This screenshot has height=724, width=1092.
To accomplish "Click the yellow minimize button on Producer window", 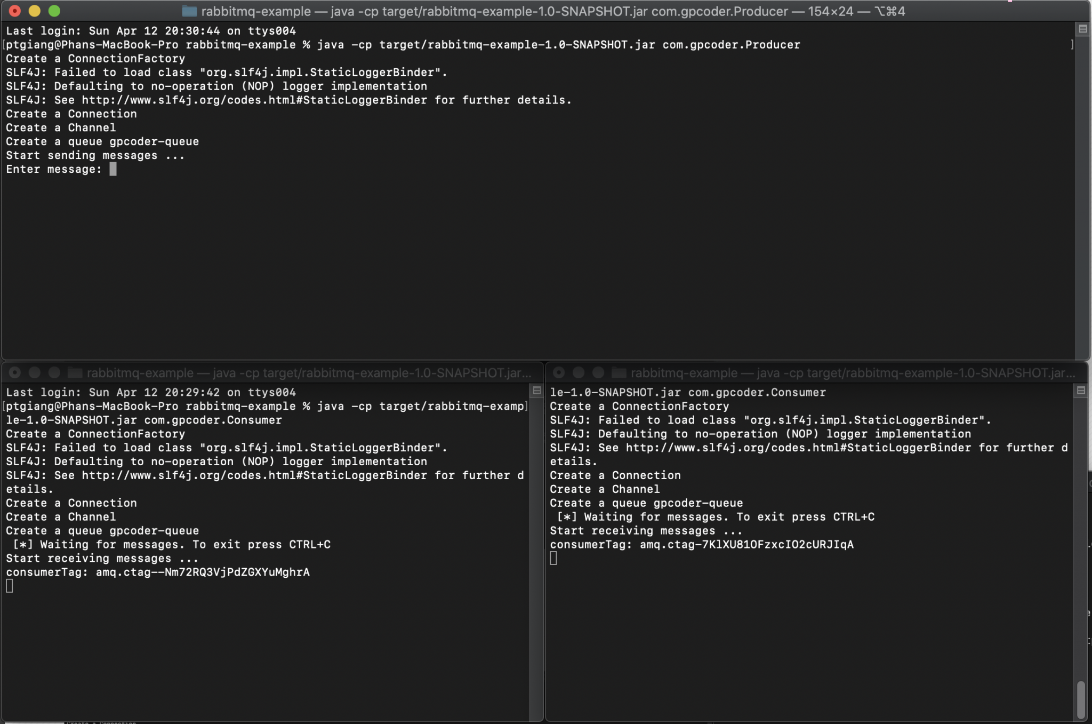I will 35,10.
